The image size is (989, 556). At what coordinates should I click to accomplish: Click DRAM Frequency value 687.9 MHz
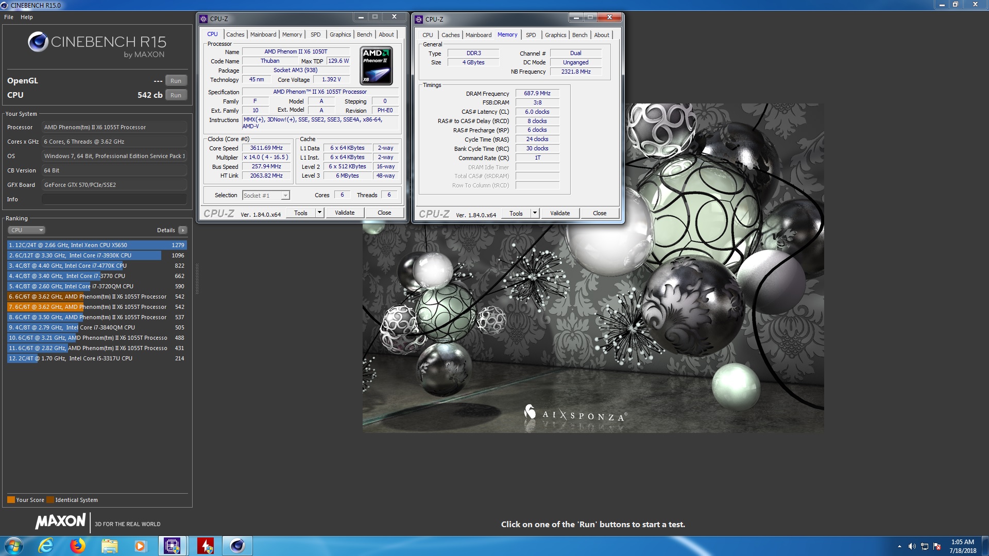(537, 94)
